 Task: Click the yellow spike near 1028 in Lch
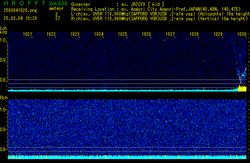(x=203, y=89)
